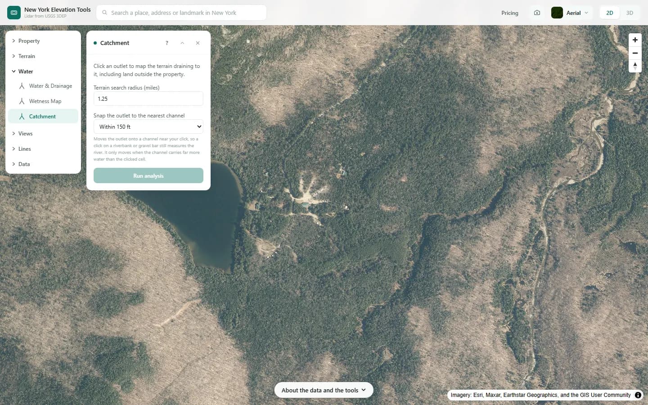This screenshot has width=648, height=405.
Task: Open the Wetness Map tool
Action: [43, 101]
